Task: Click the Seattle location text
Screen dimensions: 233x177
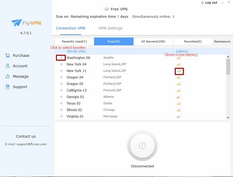Action: [x=109, y=58]
